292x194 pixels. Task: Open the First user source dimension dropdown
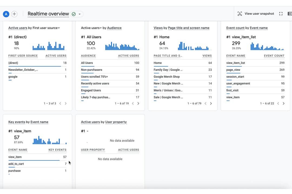click(x=59, y=28)
